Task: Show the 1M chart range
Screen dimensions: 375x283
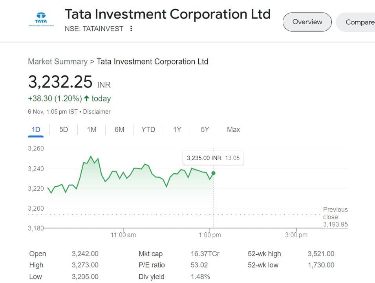Action: click(x=91, y=130)
